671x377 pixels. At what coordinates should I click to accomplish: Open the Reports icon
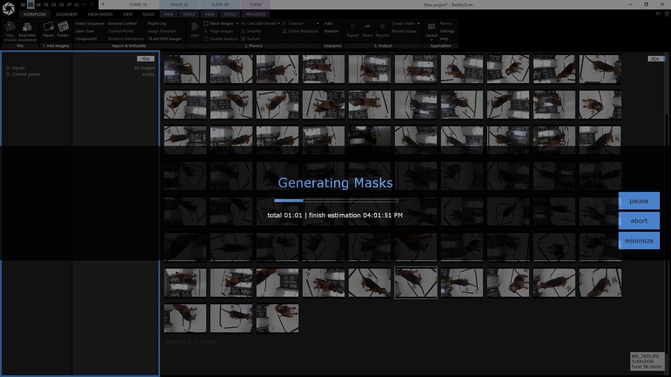pos(382,28)
